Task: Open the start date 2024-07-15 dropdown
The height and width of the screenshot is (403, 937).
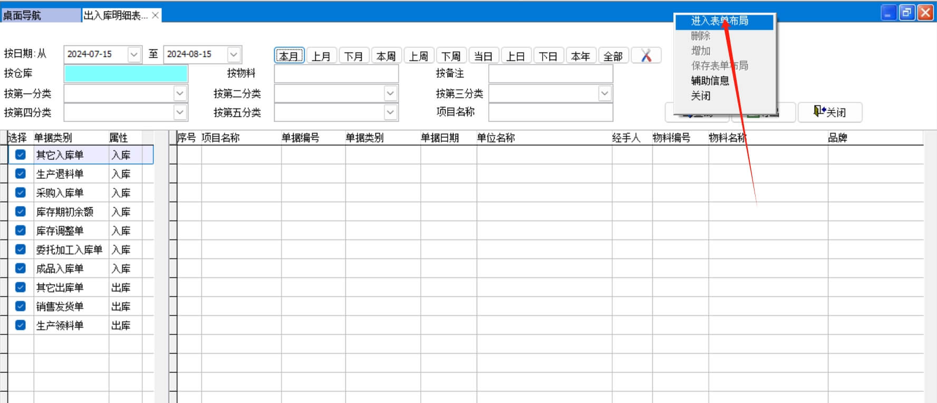Action: tap(134, 54)
